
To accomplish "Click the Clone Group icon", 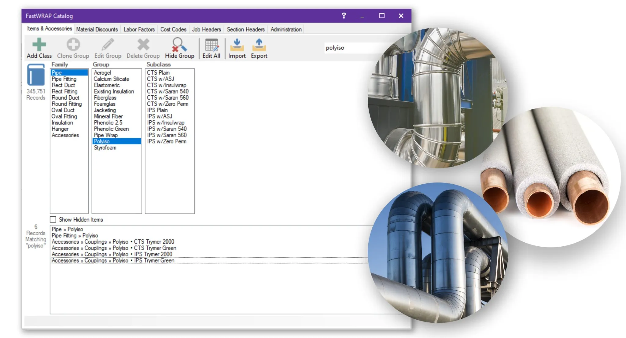I will pos(73,45).
